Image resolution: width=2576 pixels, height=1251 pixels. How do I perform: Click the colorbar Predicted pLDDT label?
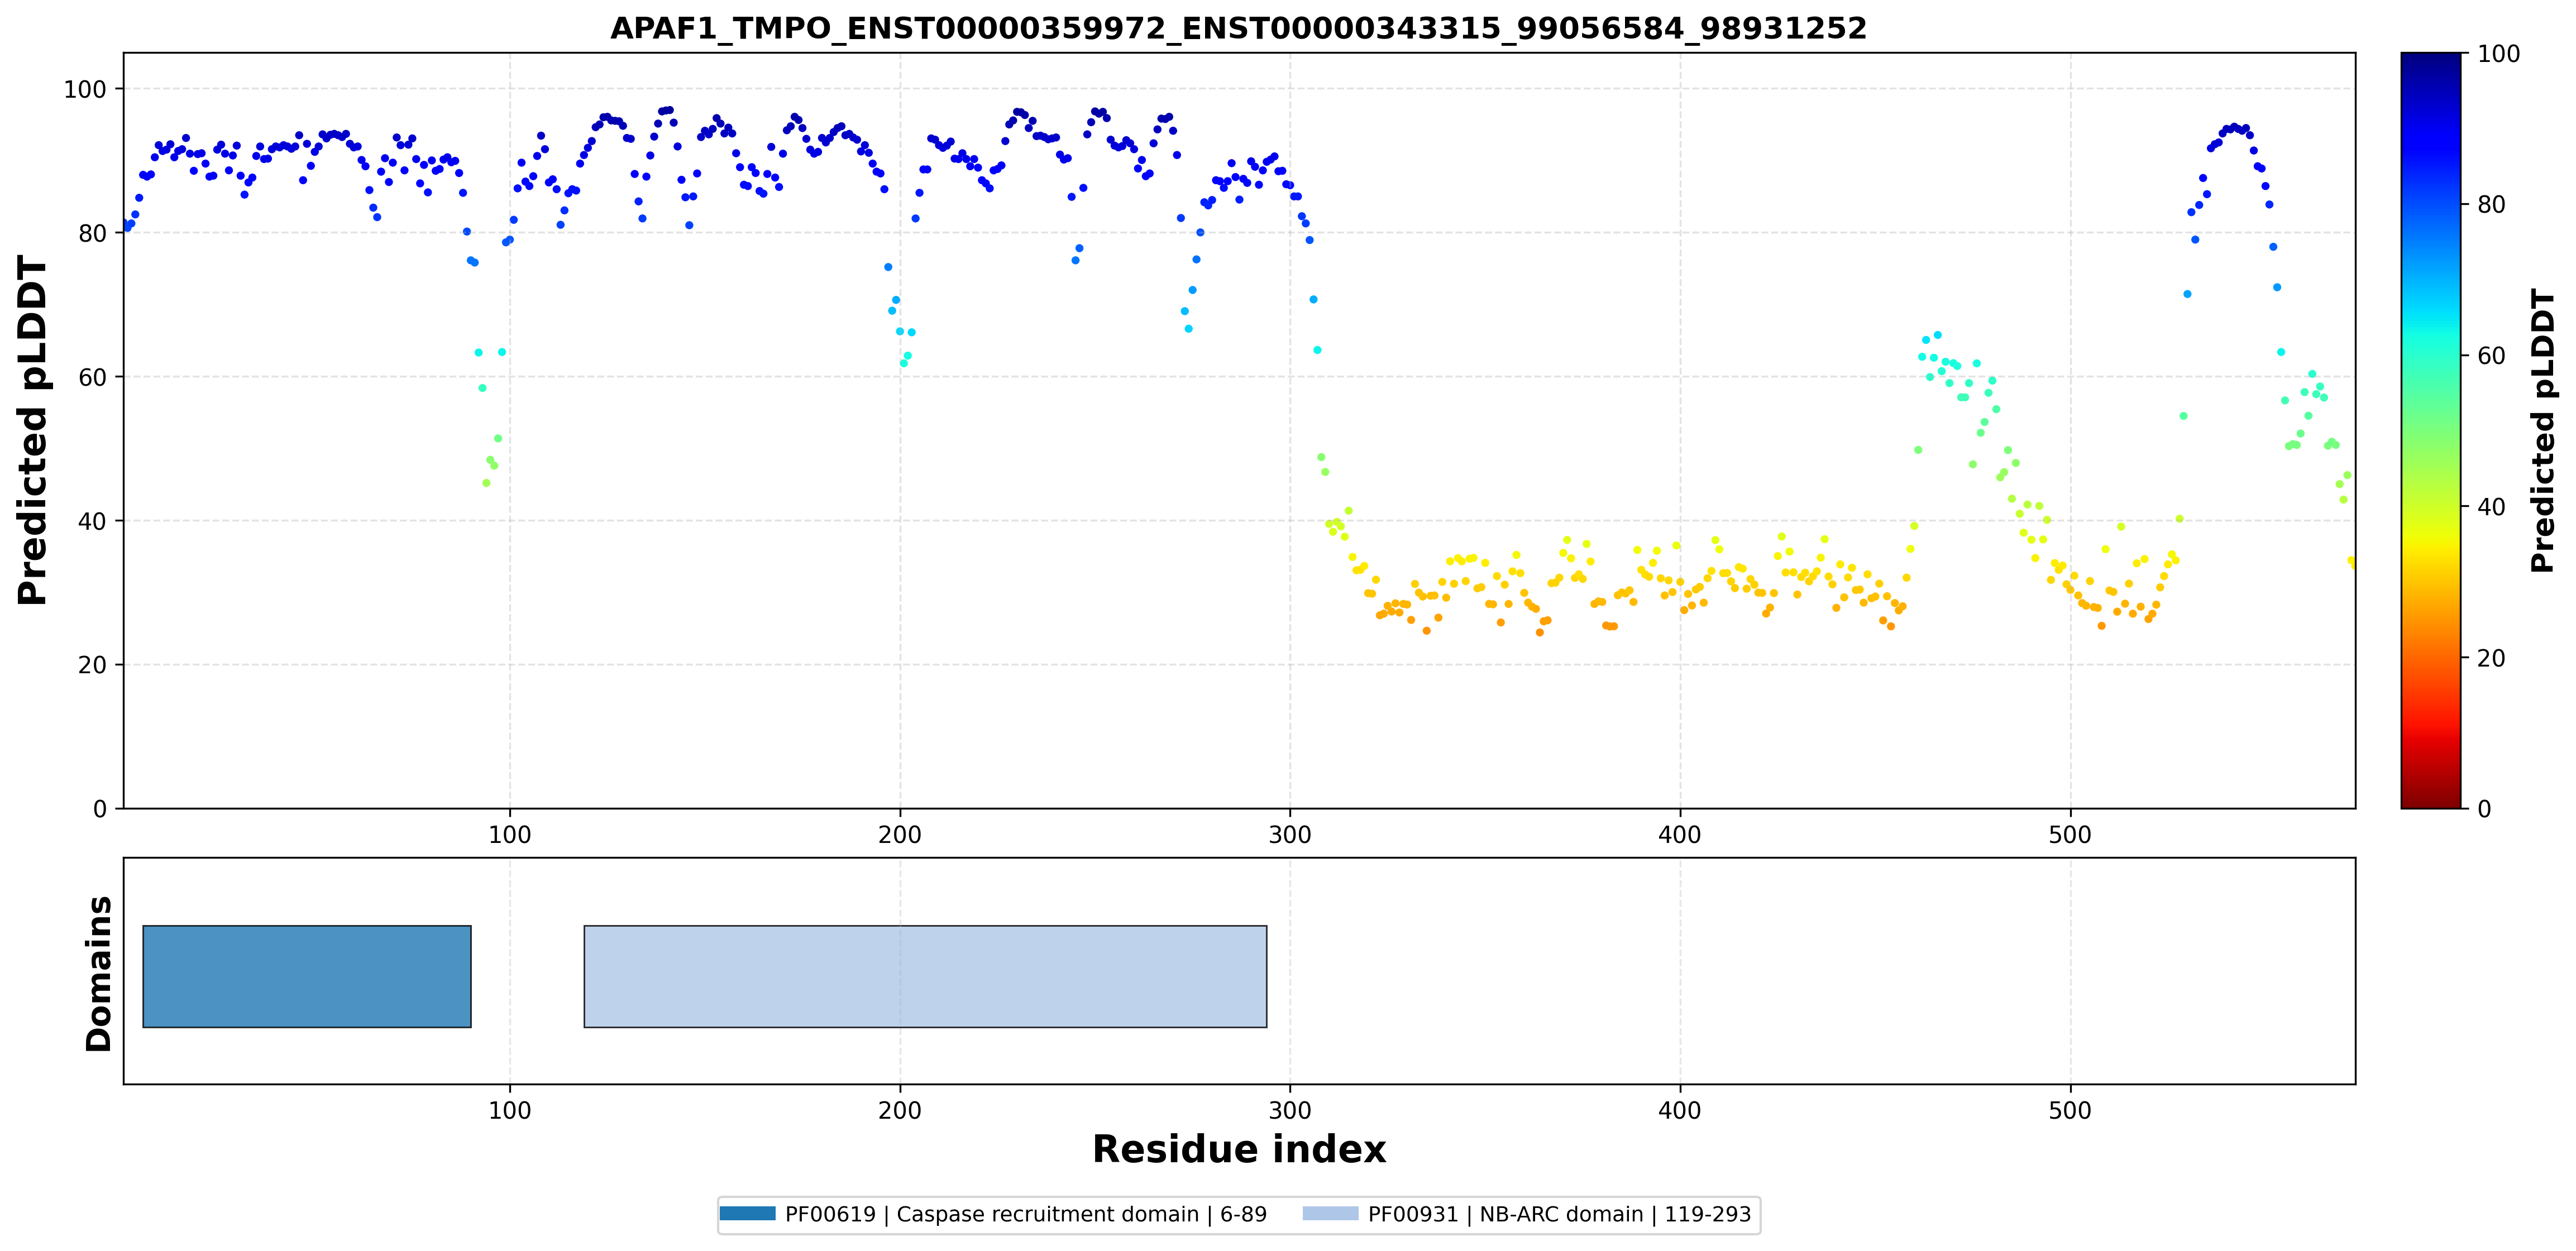2542,430
